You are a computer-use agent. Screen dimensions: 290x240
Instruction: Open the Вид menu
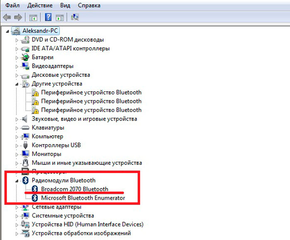point(65,5)
